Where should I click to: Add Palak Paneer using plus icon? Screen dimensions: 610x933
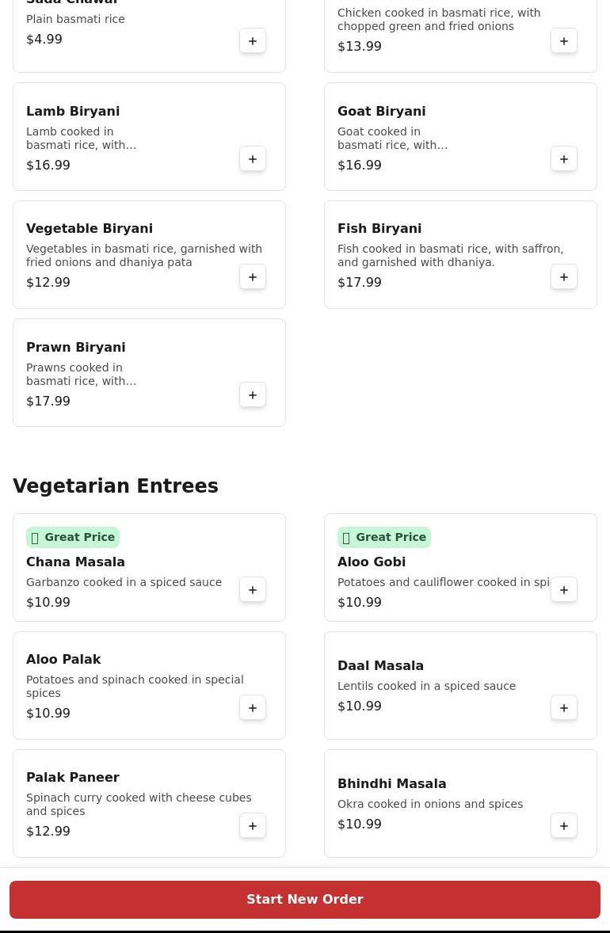tap(253, 826)
